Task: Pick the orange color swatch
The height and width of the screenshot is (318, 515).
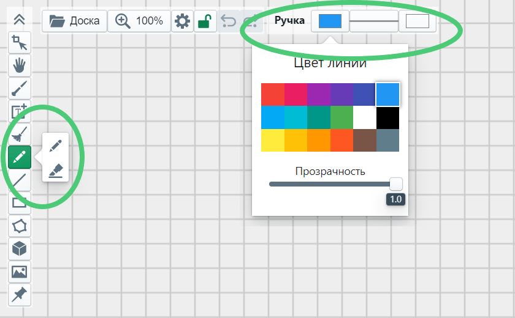Action: pyautogui.click(x=319, y=140)
